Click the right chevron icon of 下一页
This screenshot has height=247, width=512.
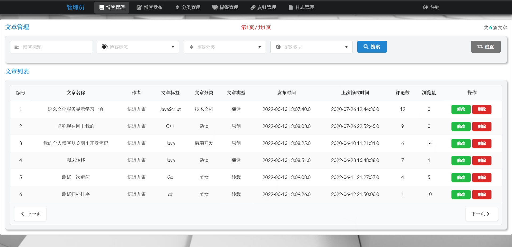click(x=488, y=214)
